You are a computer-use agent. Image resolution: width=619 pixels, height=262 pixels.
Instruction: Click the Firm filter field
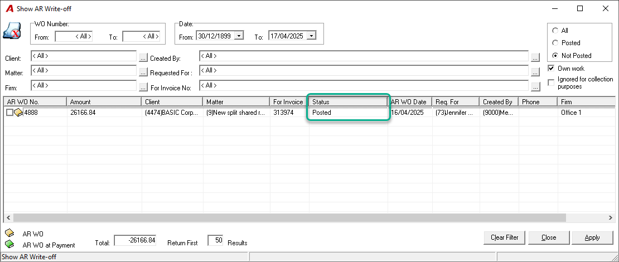click(84, 85)
